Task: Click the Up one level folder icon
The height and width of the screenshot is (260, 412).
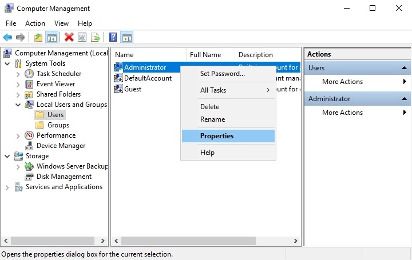Action: point(38,38)
